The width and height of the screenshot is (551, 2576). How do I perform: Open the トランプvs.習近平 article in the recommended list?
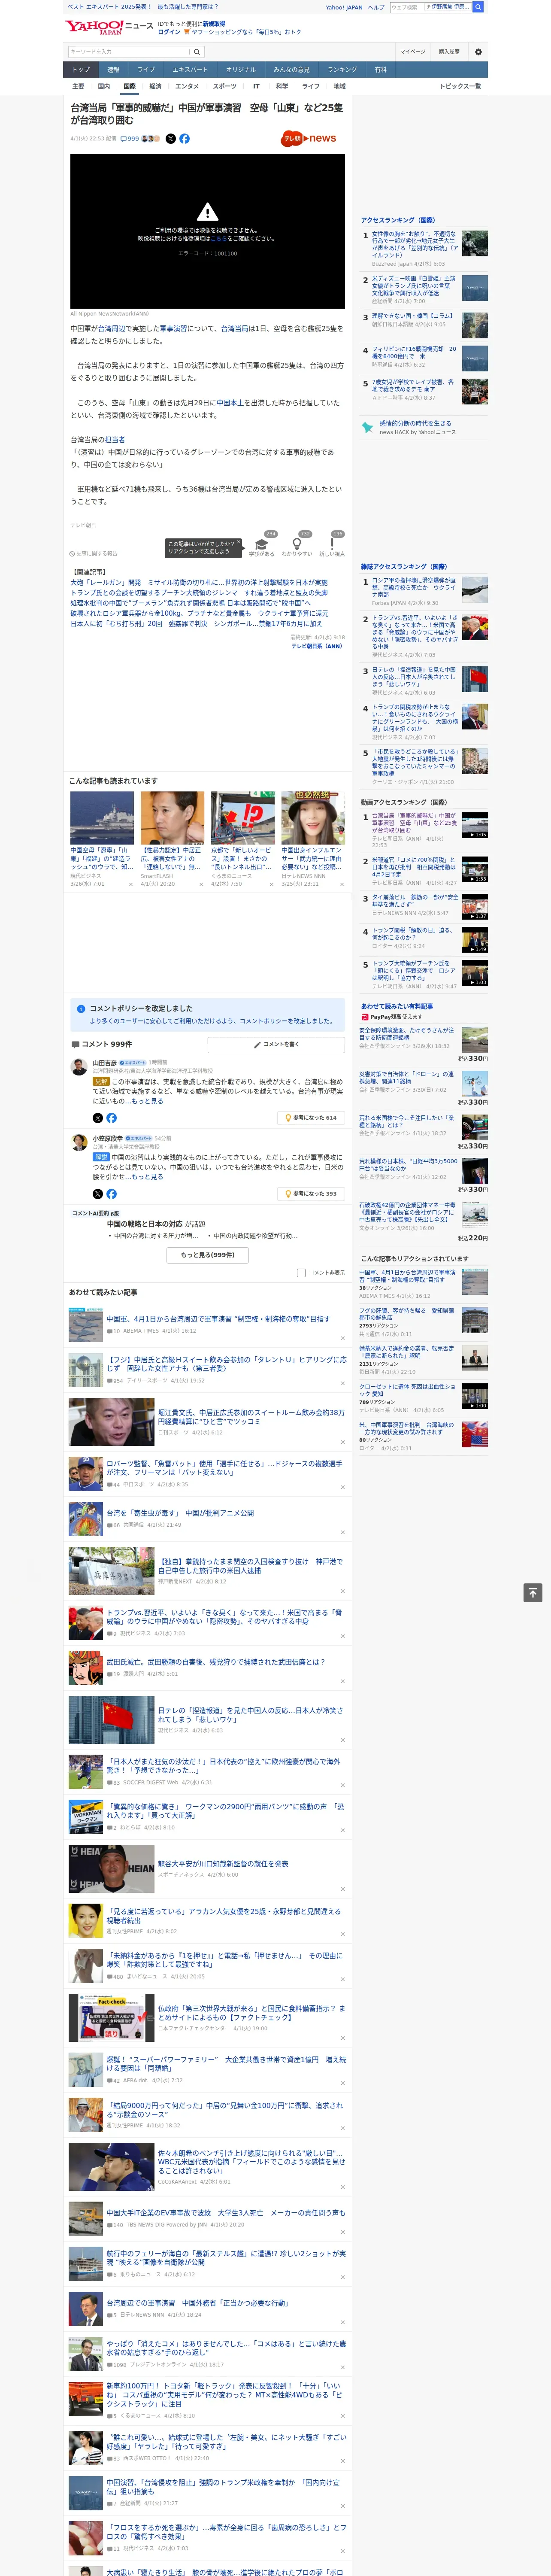[x=224, y=1617]
